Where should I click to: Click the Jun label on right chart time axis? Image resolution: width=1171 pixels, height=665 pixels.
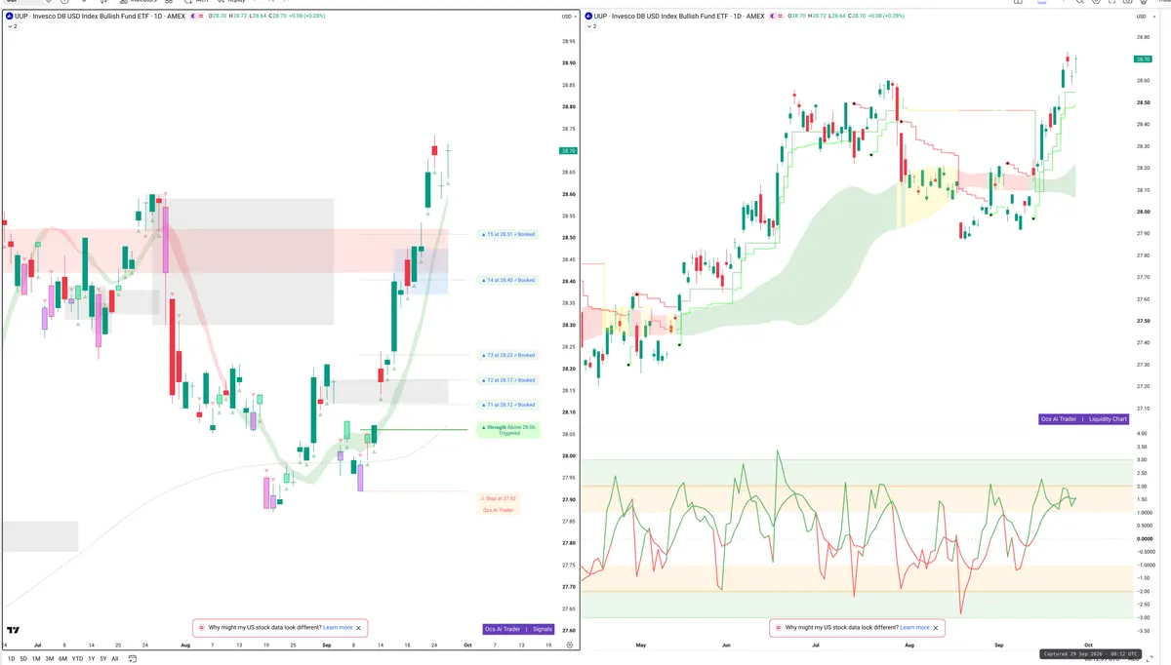726,645
